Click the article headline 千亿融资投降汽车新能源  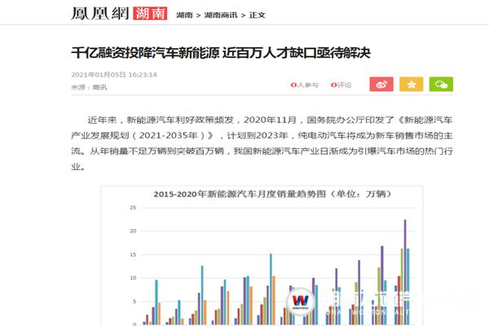[145, 53]
